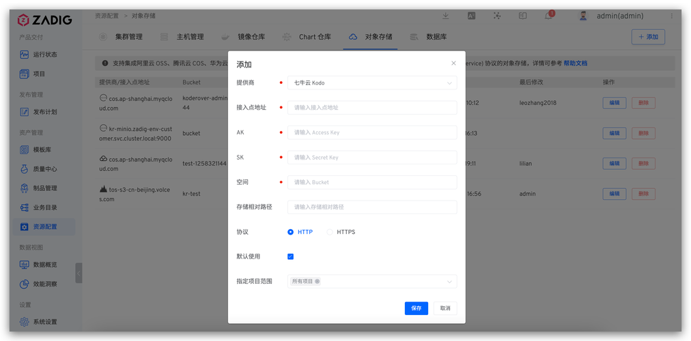Screen dimensions: 691x341
Task: Click the language switch icon
Action: (x=471, y=16)
